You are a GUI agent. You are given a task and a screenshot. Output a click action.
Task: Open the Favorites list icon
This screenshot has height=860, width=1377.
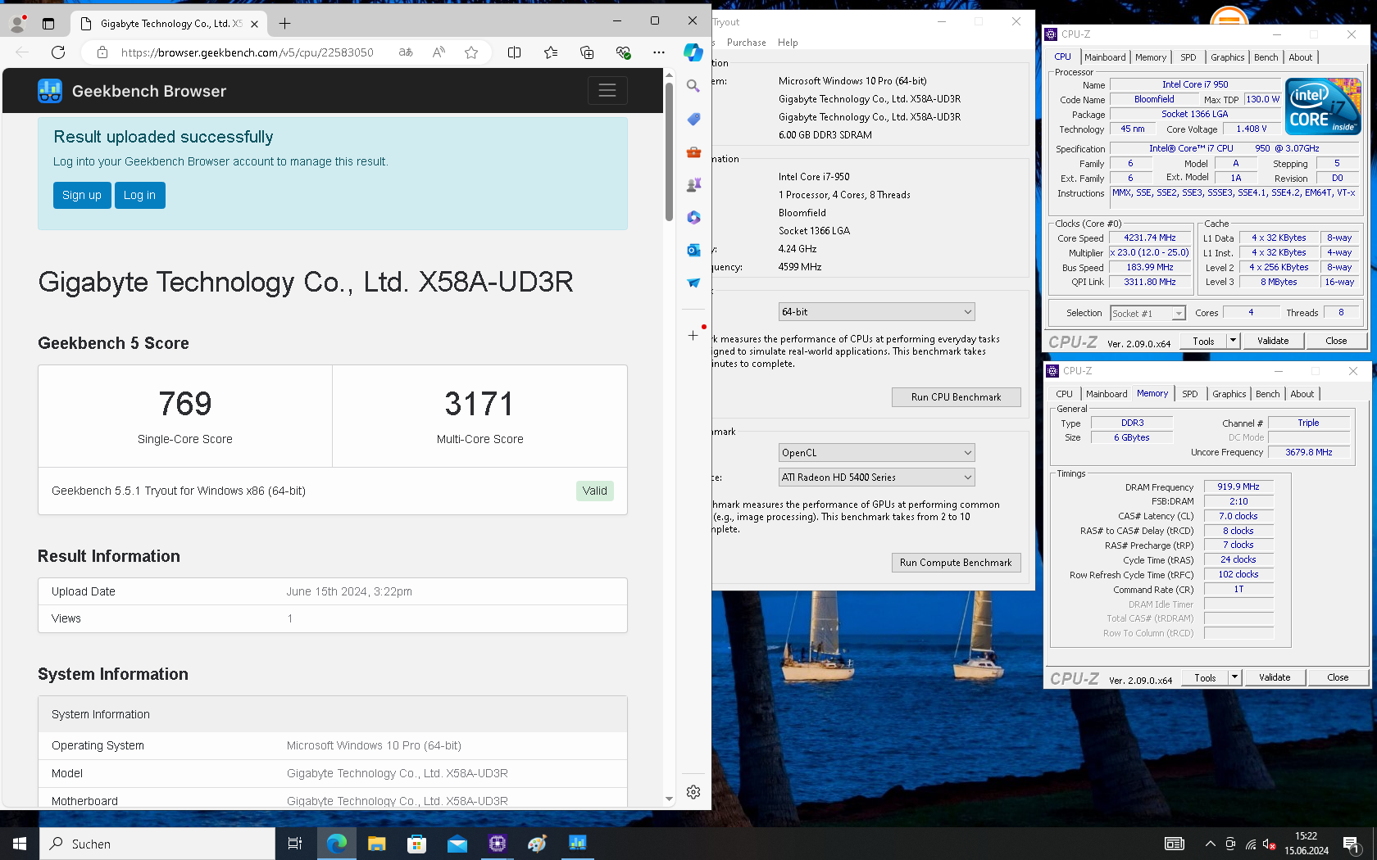pos(551,52)
